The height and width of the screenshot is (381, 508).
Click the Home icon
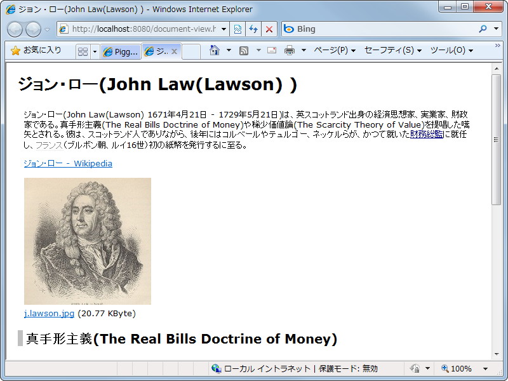(215, 50)
